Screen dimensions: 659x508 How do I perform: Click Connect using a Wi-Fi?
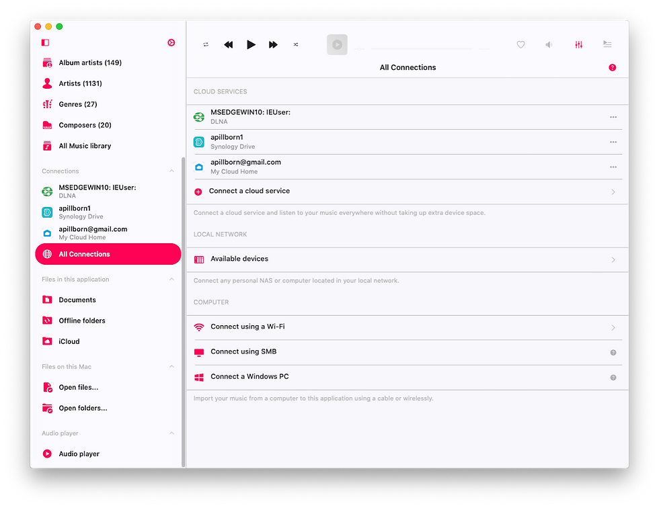pyautogui.click(x=408, y=327)
